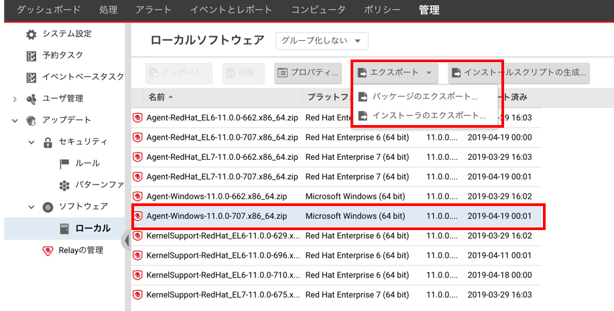
Task: Select KernelSupport-RedHat_EL6-11.0.0-696 row
Action: (336, 255)
